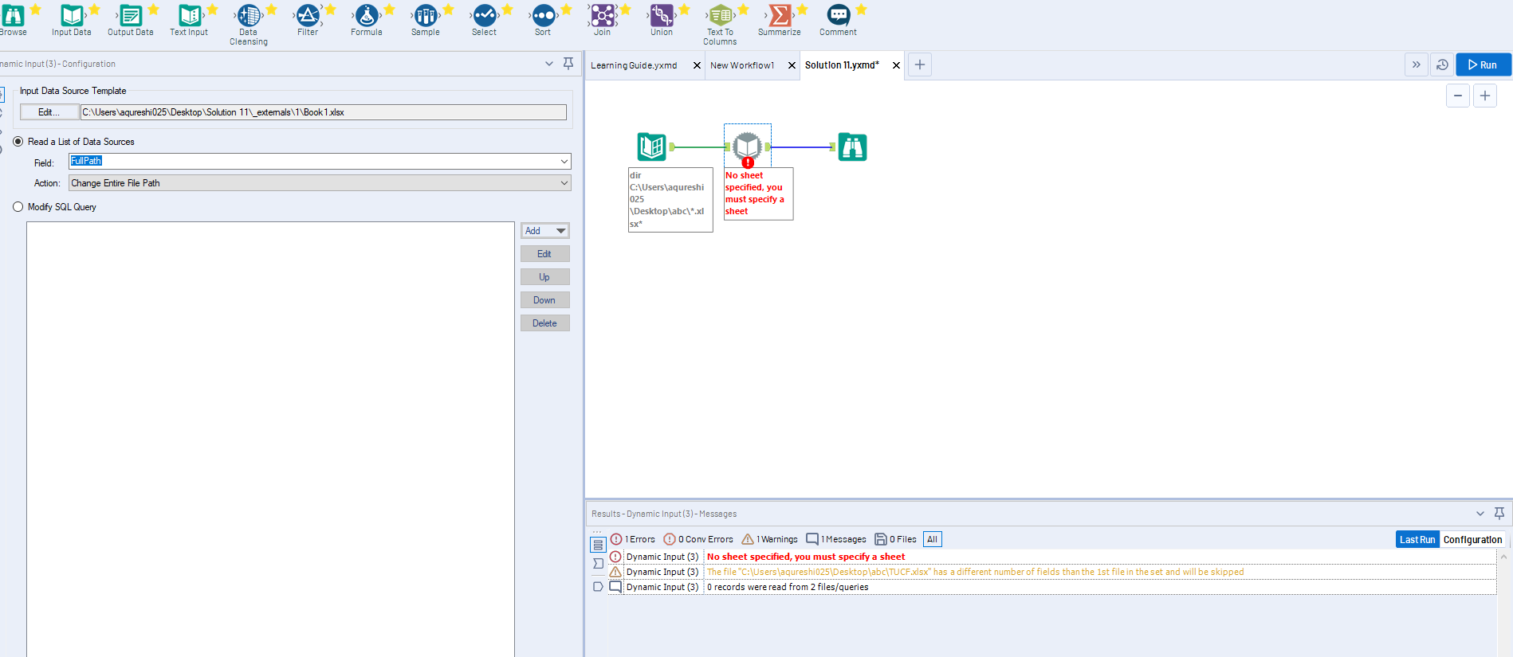Select Read a List of Data Sources
Viewport: 1513px width, 657px height.
pyautogui.click(x=18, y=142)
